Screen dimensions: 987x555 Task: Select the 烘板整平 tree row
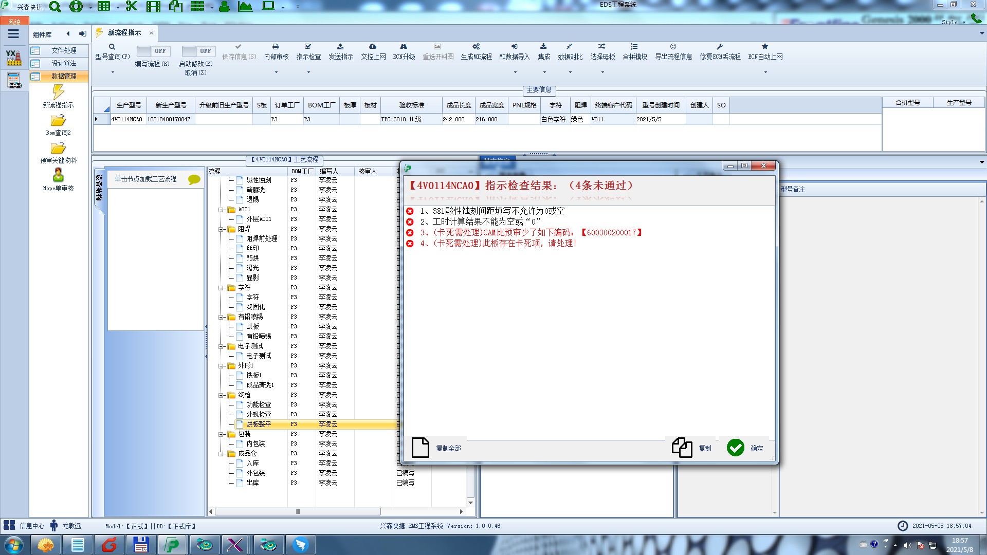tap(259, 424)
